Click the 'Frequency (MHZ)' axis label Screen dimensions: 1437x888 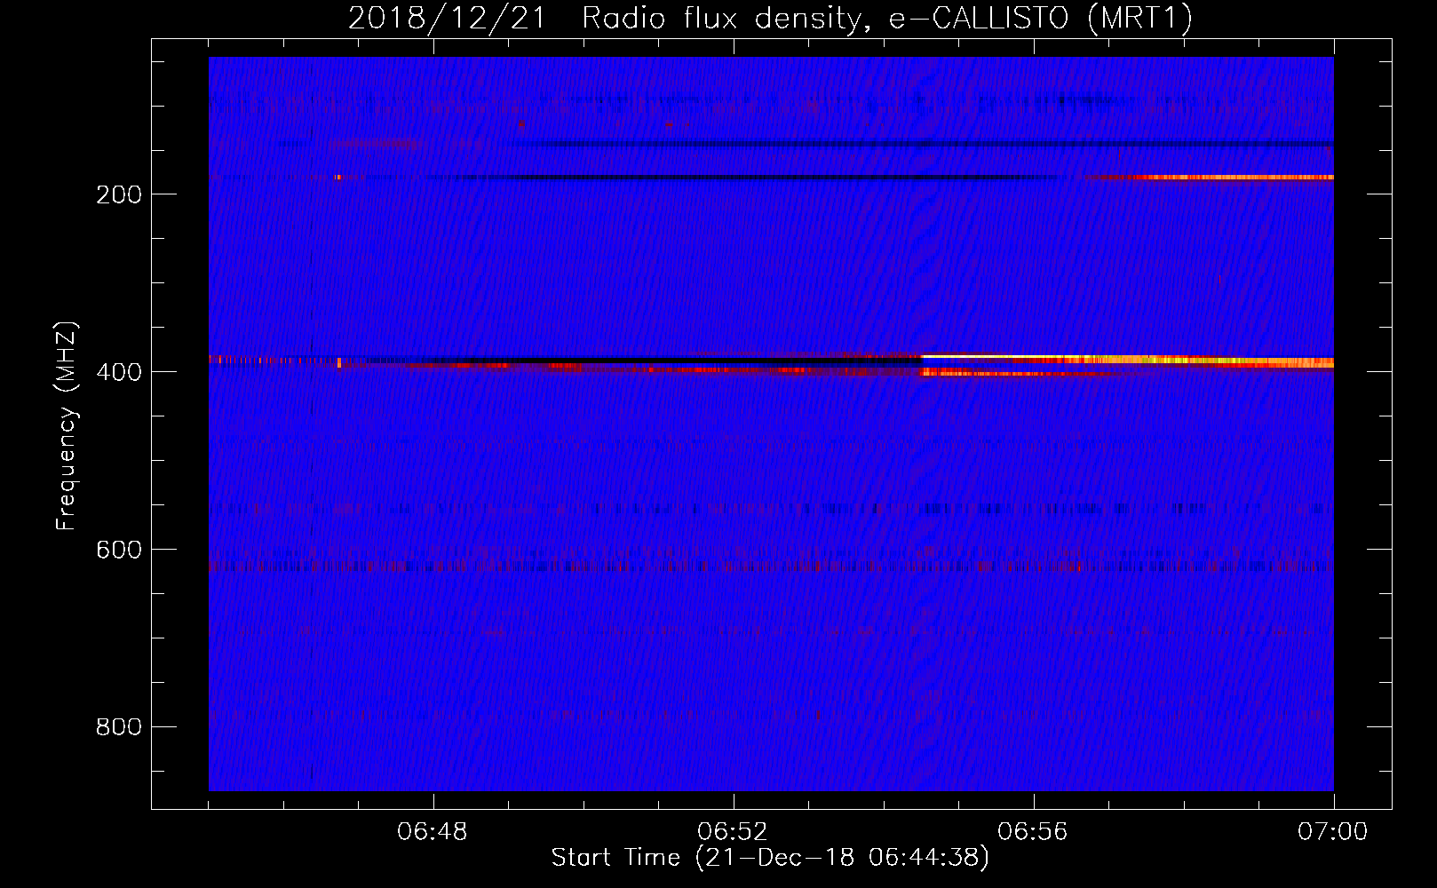(x=66, y=426)
